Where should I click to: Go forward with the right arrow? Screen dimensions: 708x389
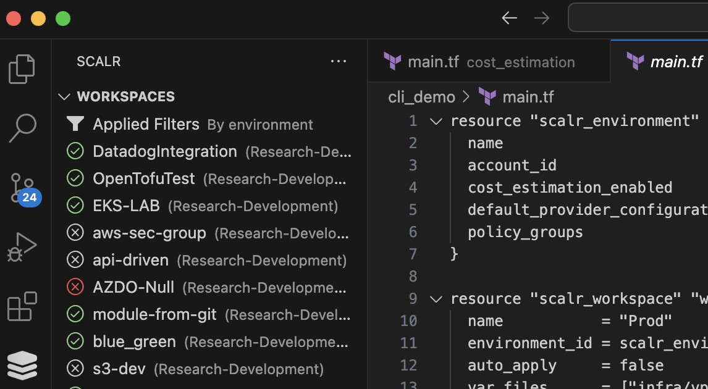click(x=541, y=18)
